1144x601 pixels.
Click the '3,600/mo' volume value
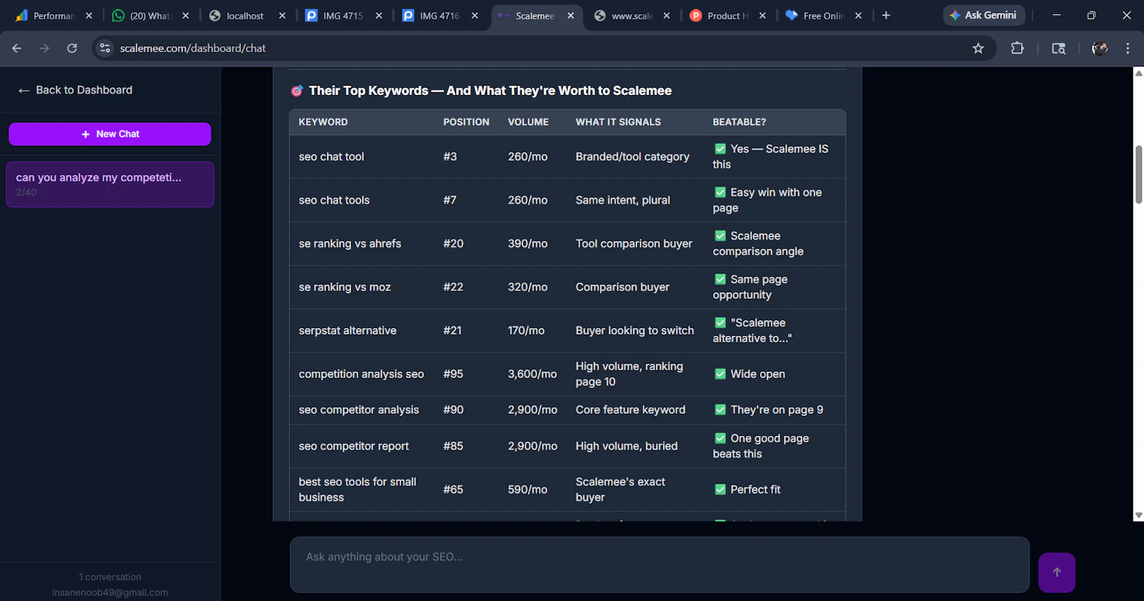(x=533, y=374)
